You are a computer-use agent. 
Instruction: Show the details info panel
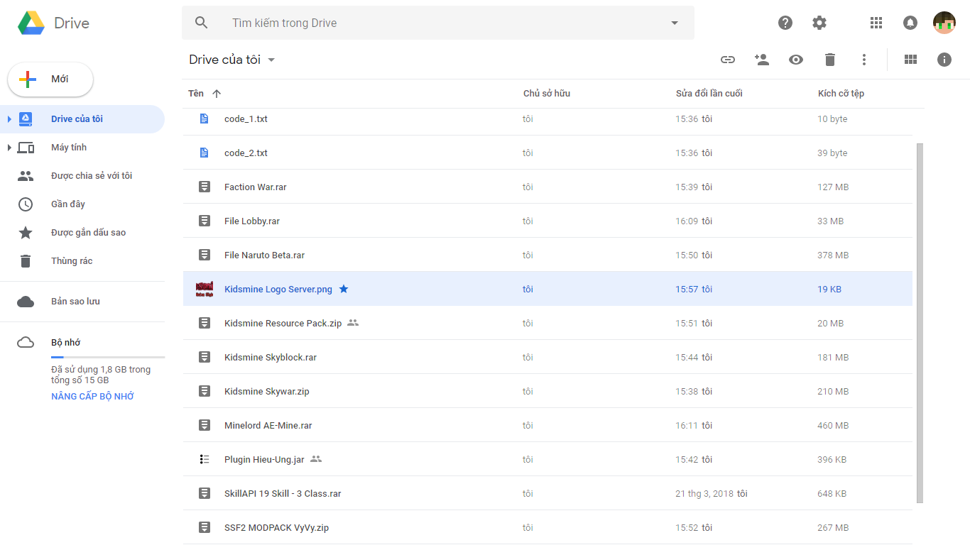click(944, 60)
